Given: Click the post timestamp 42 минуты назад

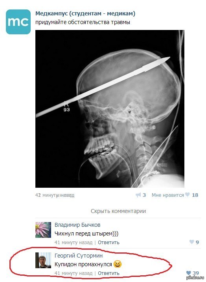Looking at the screenshot, I should pyautogui.click(x=55, y=195).
